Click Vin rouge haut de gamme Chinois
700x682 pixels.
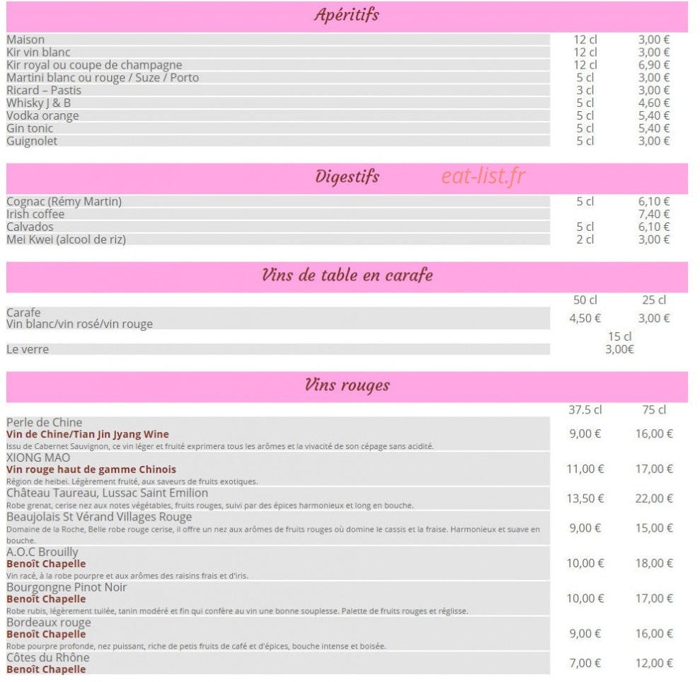[91, 470]
